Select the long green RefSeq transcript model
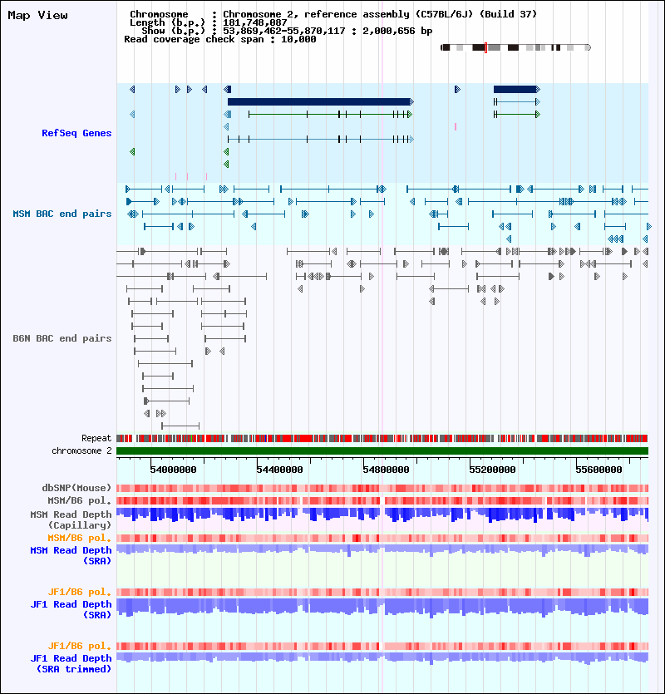The width and height of the screenshot is (665, 694). (x=330, y=115)
